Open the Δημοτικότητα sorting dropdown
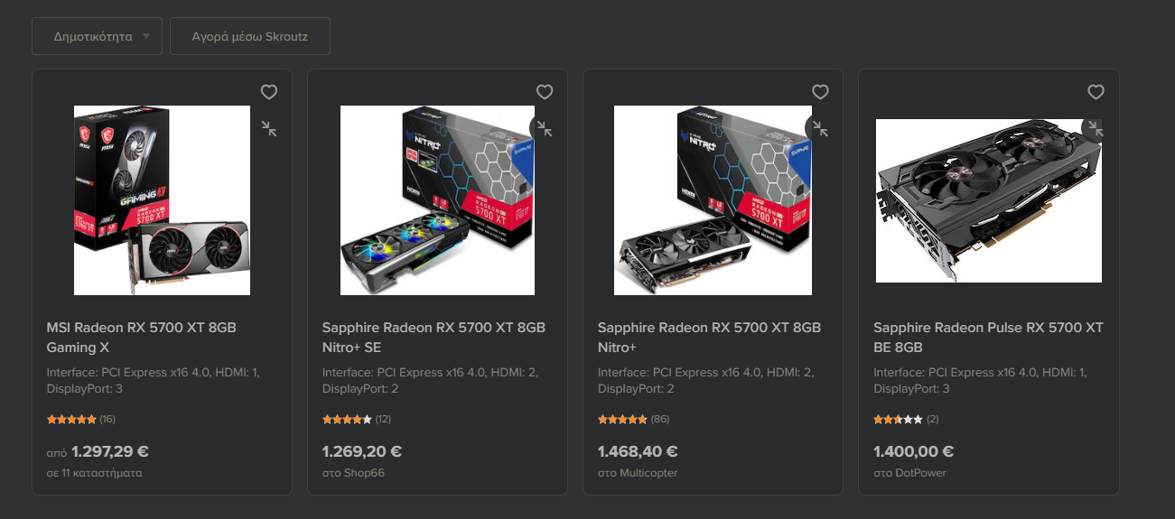Viewport: 1175px width, 519px height. (x=97, y=37)
